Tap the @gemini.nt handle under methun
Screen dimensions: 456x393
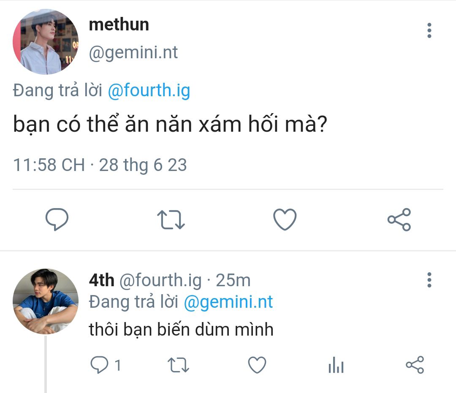133,53
